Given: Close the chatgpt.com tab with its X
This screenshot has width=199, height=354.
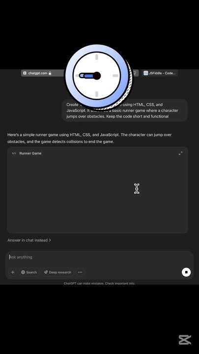Looking at the screenshot, I should [x=25, y=73].
